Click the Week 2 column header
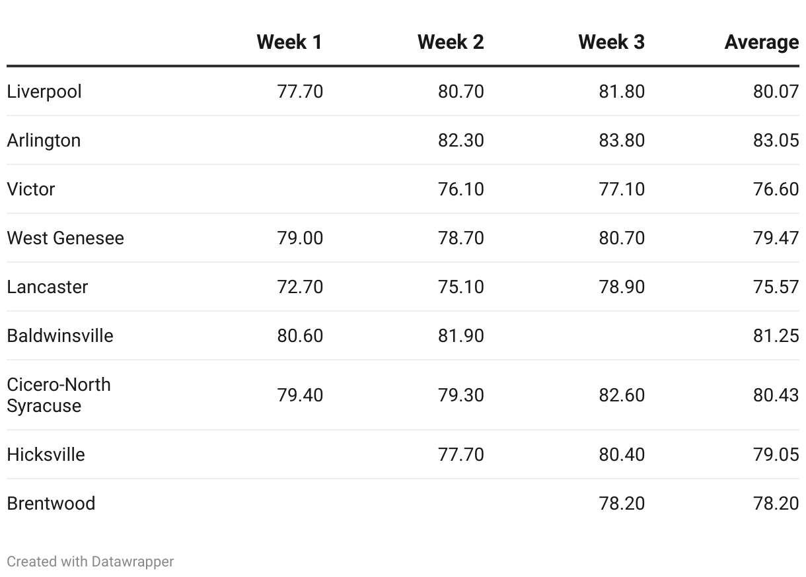Image resolution: width=806 pixels, height=577 pixels. (x=451, y=42)
